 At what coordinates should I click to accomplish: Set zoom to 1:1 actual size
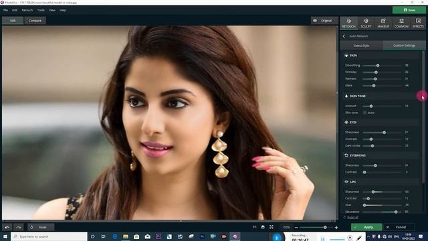click(254, 227)
